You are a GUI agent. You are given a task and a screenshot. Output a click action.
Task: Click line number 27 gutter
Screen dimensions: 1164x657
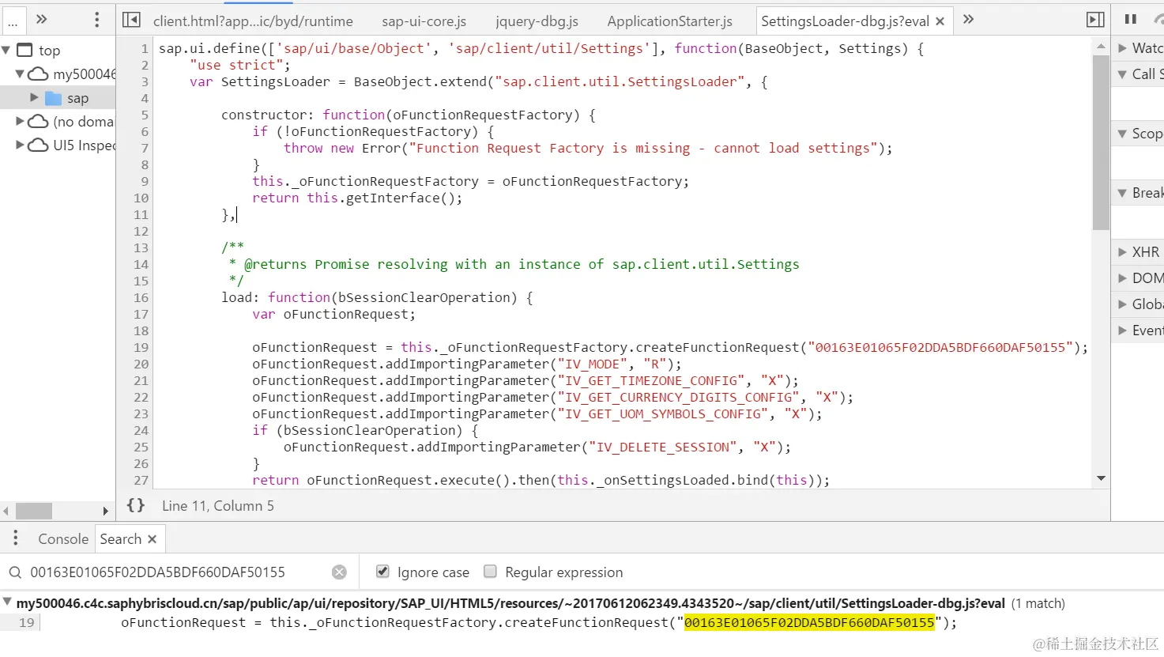pyautogui.click(x=141, y=480)
